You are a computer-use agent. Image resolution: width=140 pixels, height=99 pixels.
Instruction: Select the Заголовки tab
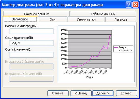tap(20, 19)
